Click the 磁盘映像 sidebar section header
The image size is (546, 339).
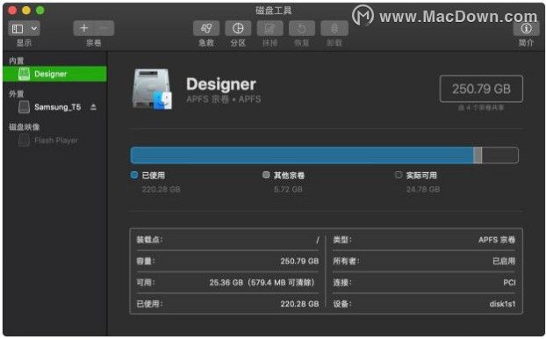[x=24, y=127]
